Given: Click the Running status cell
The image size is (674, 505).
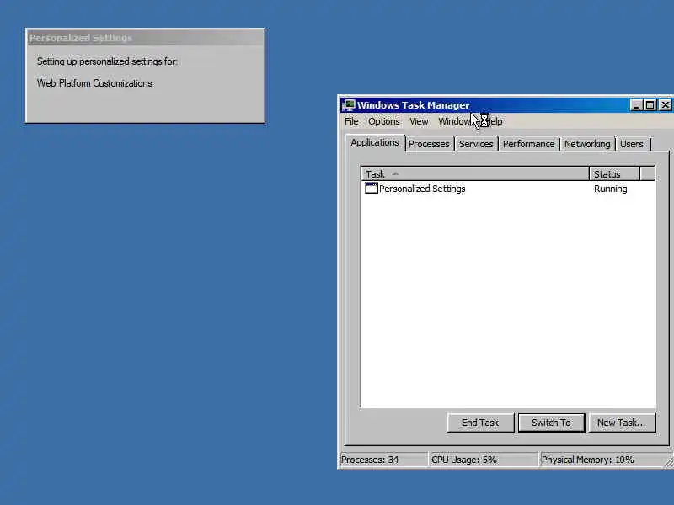Looking at the screenshot, I should [x=610, y=189].
